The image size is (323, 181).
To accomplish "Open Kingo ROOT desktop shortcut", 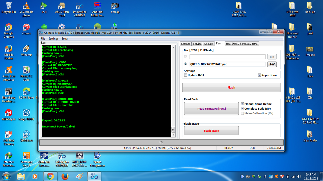I will pyautogui.click(x=26, y=115).
